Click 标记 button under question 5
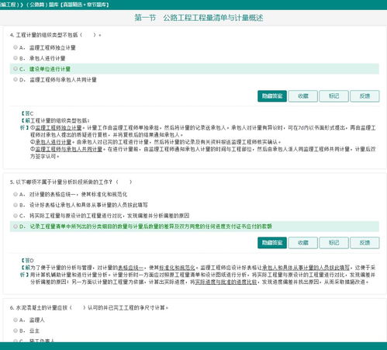This screenshot has height=350, width=387. (333, 243)
